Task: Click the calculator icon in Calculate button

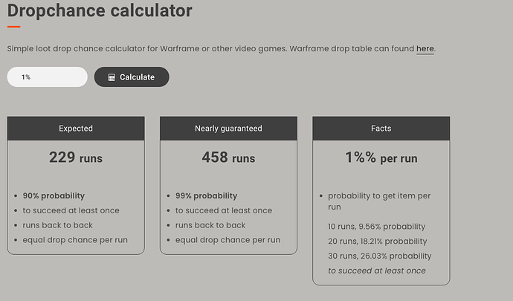Action: (112, 77)
